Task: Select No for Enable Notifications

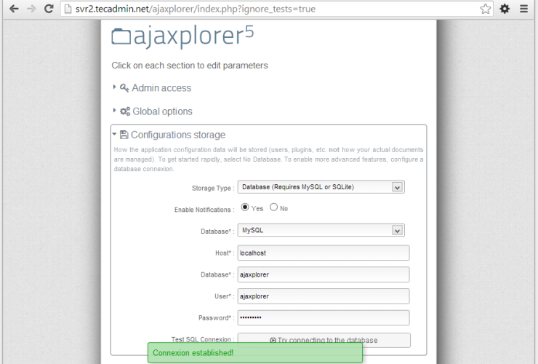Action: [x=273, y=207]
